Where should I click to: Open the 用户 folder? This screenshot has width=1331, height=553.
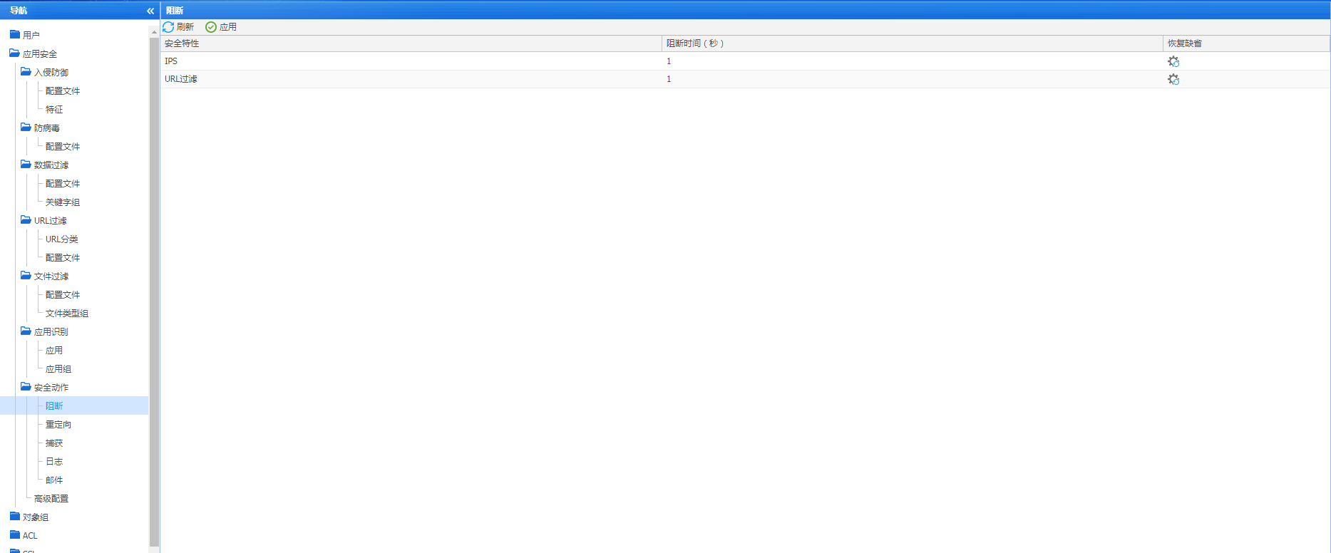click(x=15, y=34)
